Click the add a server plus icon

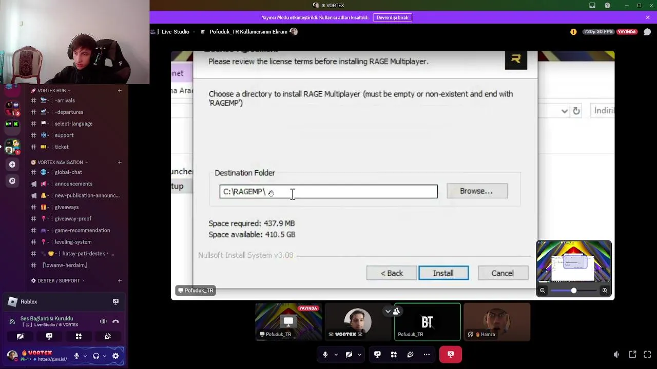click(x=12, y=165)
